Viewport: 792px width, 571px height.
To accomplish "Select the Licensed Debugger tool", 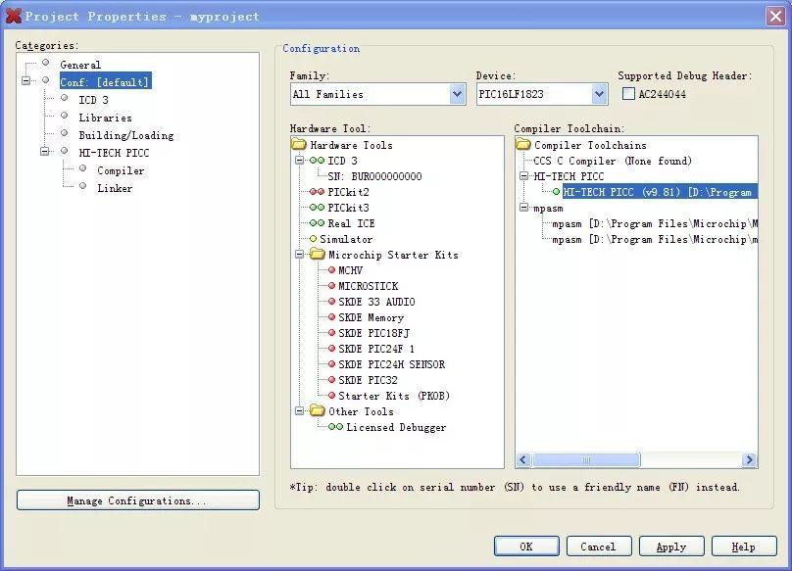I will pos(396,428).
